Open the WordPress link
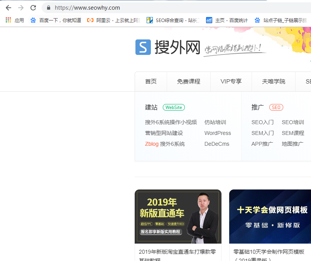311x261 pixels. (218, 133)
